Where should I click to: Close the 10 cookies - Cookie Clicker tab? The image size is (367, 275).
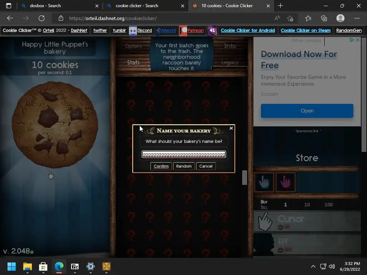point(268,6)
